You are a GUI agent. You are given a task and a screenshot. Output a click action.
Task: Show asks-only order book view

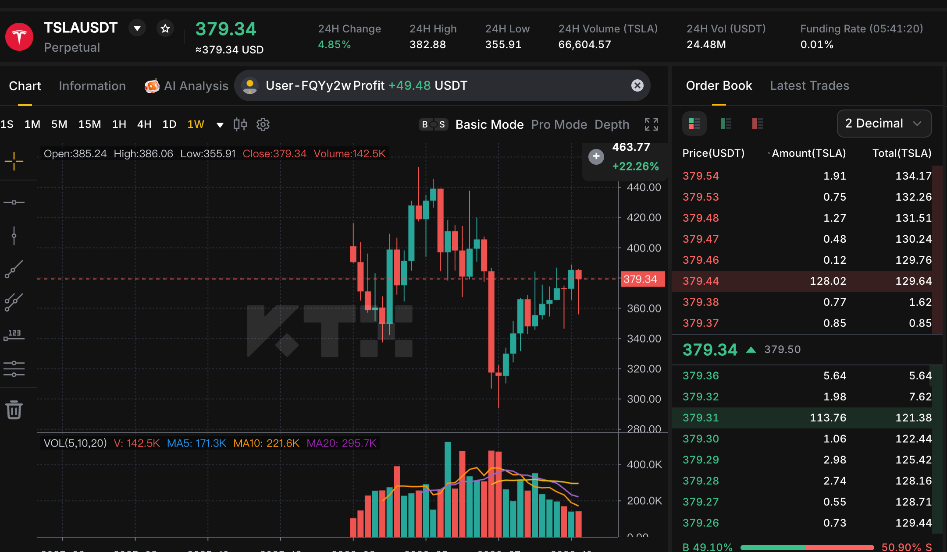(x=758, y=124)
